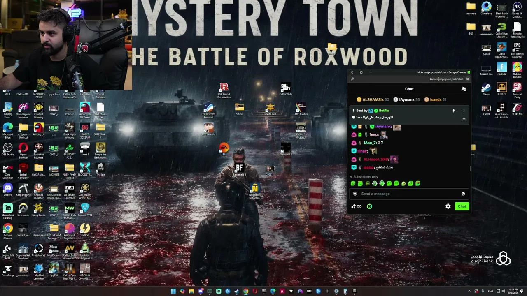Image resolution: width=527 pixels, height=296 pixels.
Task: Open the Chained Together desktop icon
Action: (x=38, y=190)
